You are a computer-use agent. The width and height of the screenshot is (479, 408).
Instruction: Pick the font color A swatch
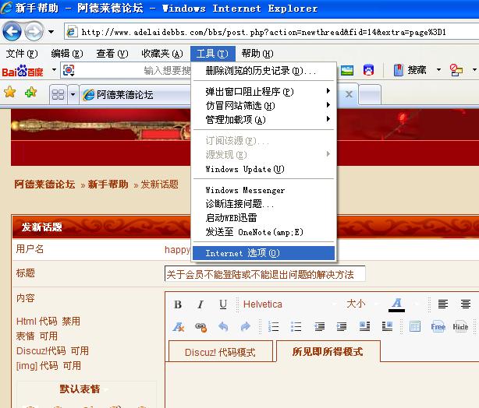(396, 304)
